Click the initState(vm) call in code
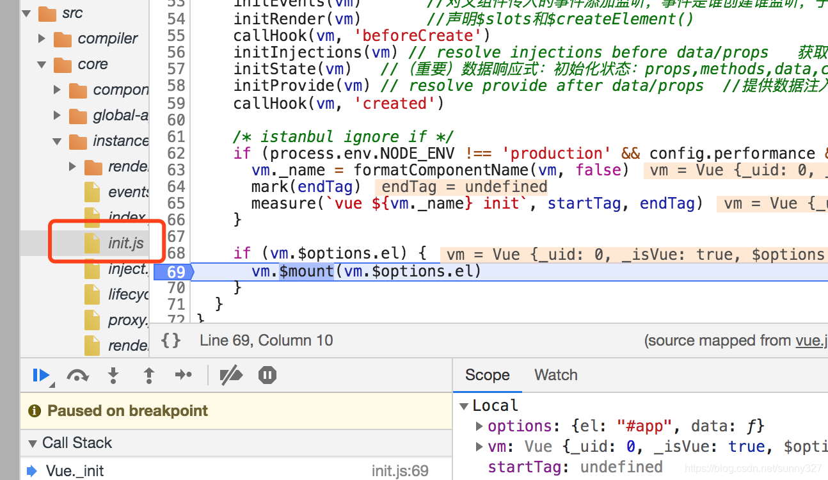The height and width of the screenshot is (480, 828). click(292, 68)
